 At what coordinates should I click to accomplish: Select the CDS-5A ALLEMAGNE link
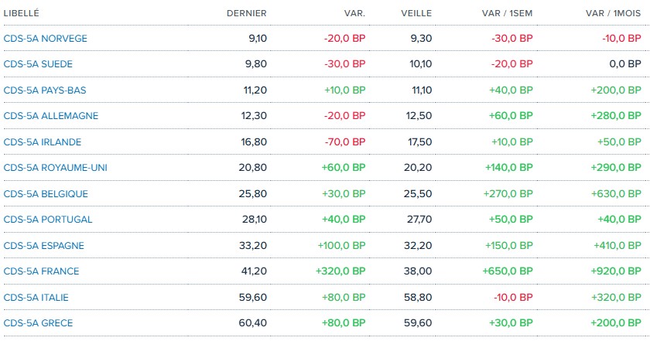point(51,116)
